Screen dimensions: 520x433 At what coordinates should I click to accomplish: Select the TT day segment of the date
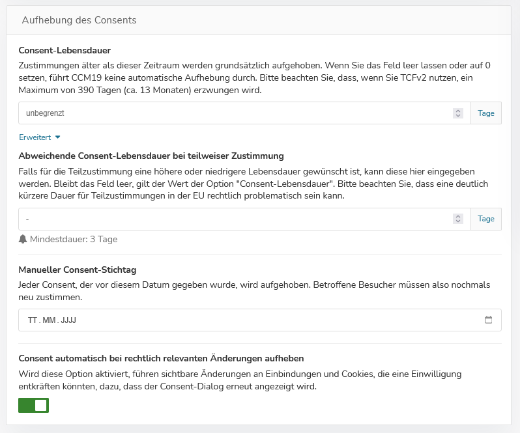[x=33, y=320]
